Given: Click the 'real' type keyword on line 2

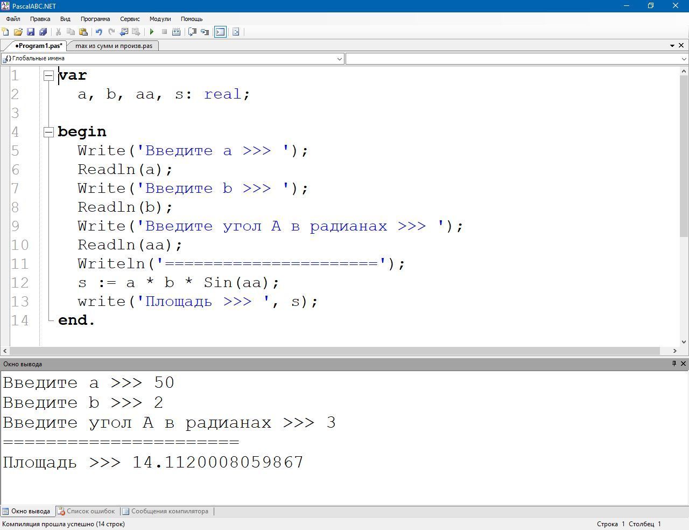Looking at the screenshot, I should (x=222, y=94).
